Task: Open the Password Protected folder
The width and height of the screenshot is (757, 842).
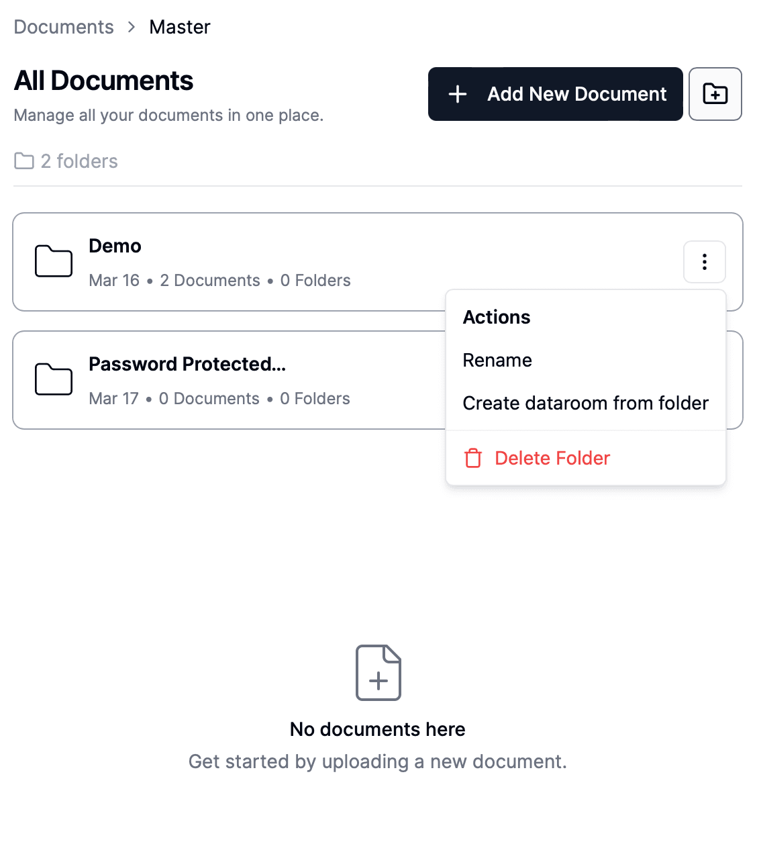Action: point(187,364)
